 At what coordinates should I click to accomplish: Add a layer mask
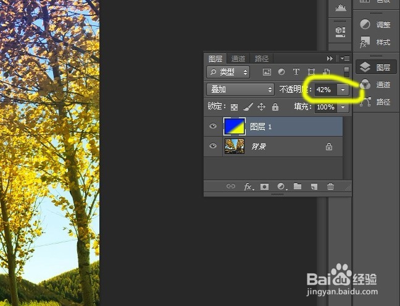click(x=264, y=187)
